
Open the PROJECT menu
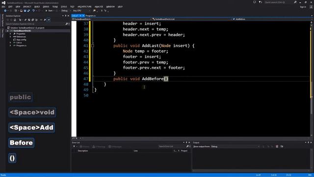27,6
